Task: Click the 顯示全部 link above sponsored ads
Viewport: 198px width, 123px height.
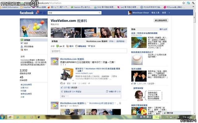Action: [x=163, y=29]
